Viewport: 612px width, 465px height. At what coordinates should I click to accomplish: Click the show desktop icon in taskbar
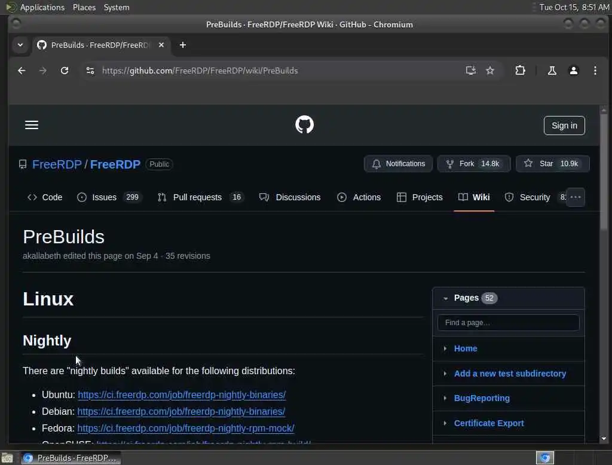7,458
